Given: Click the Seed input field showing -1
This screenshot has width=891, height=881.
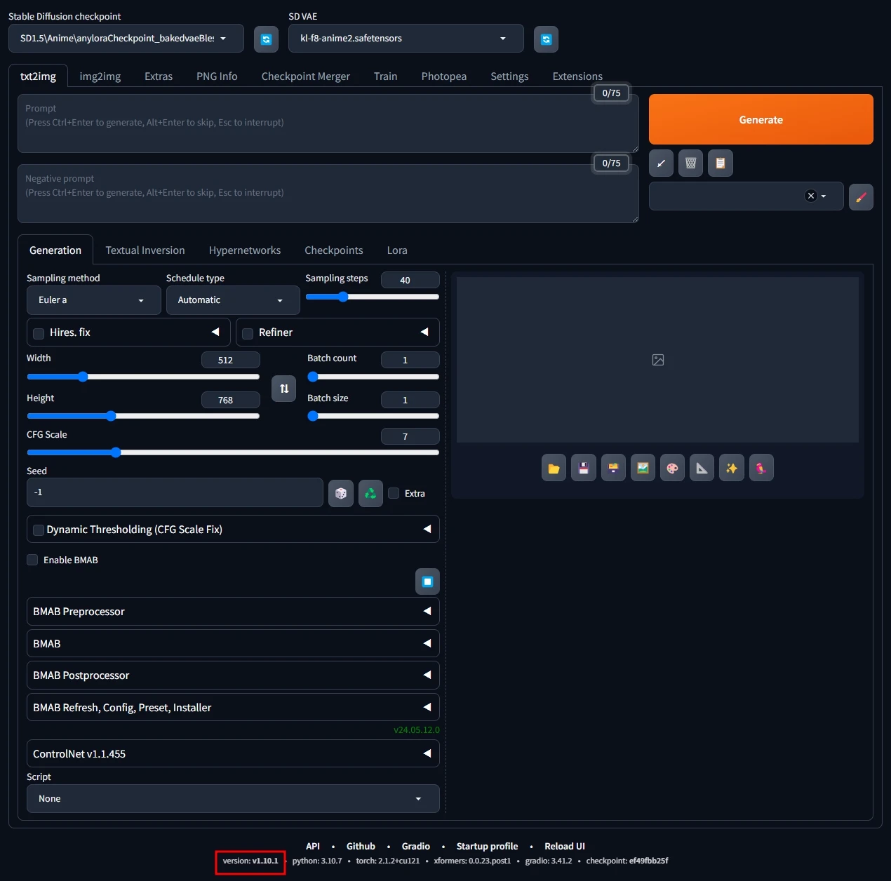Looking at the screenshot, I should (x=175, y=492).
